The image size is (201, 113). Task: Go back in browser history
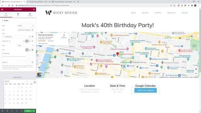[x=2, y=6]
